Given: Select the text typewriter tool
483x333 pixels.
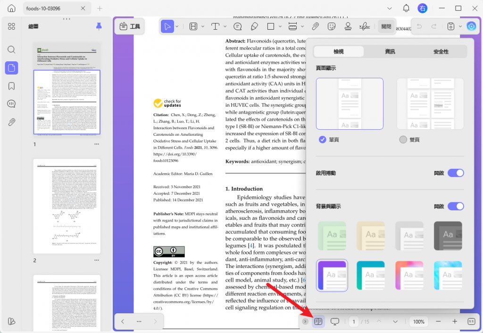Looking at the screenshot, I should (215, 26).
